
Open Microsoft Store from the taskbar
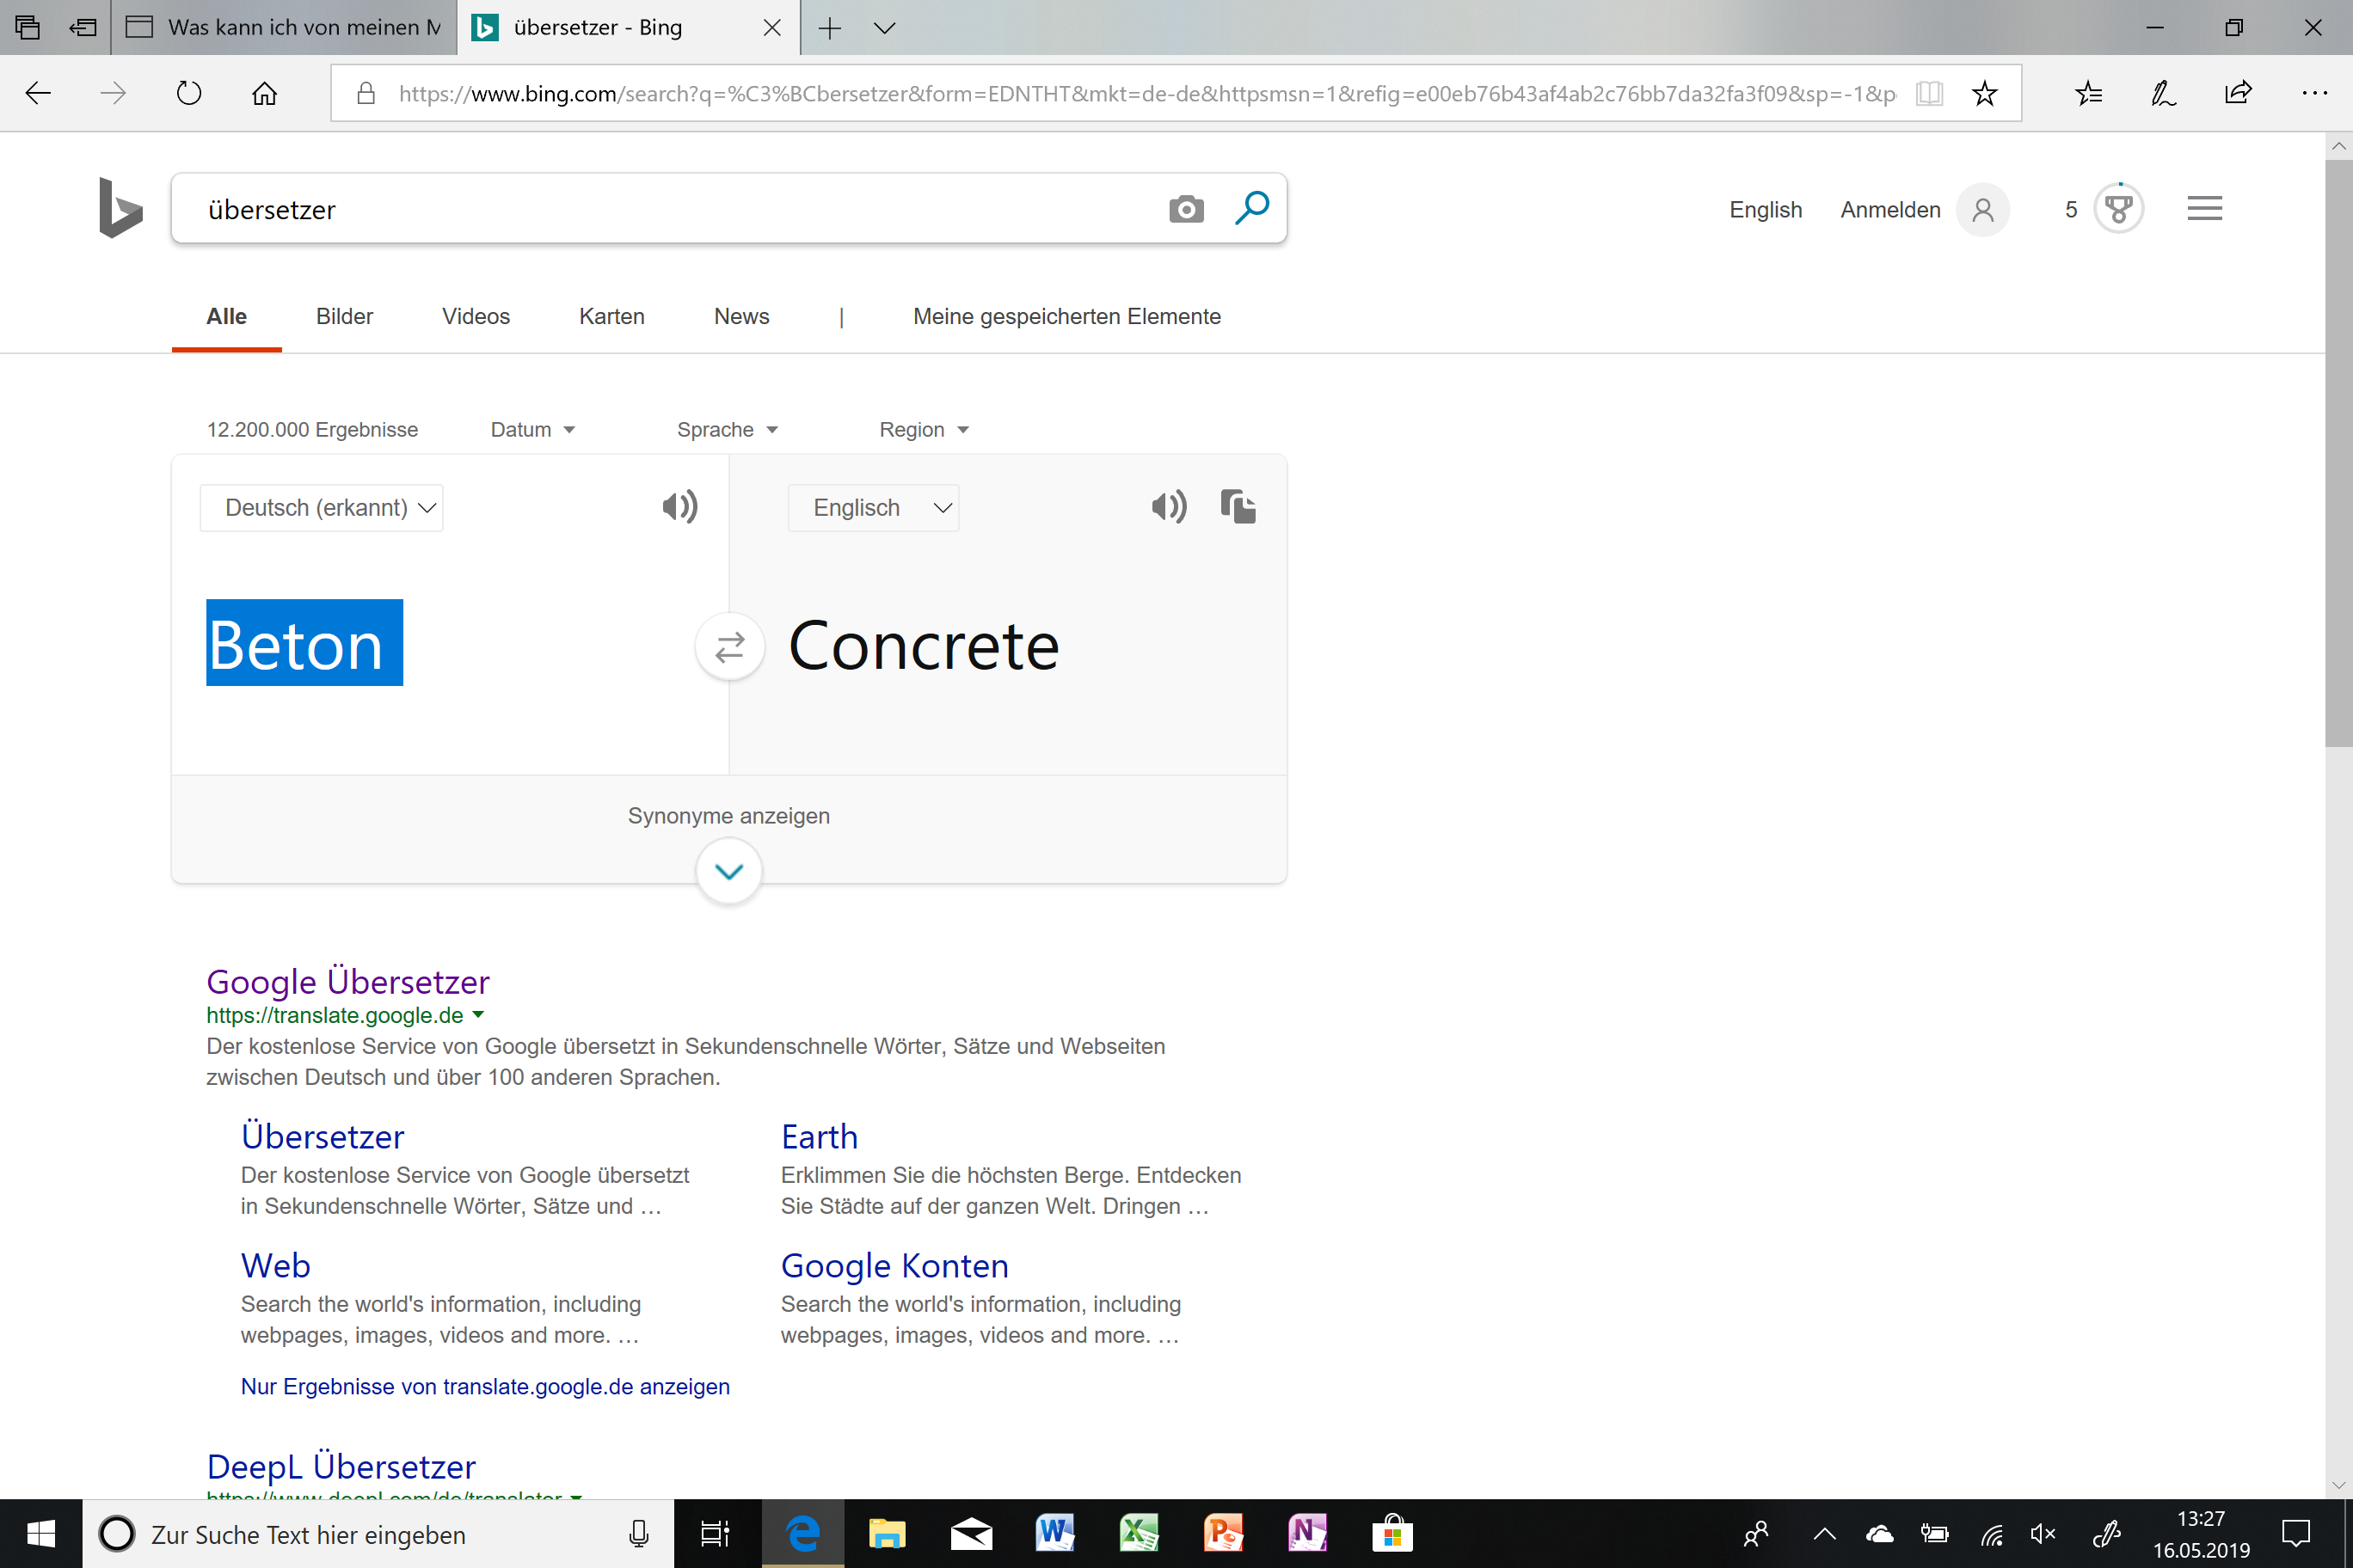click(x=1391, y=1534)
